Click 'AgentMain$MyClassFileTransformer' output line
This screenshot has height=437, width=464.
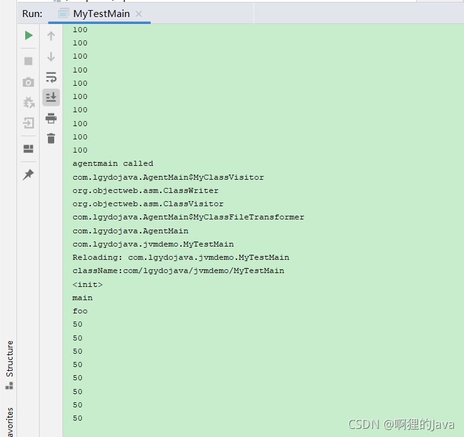[x=188, y=218]
